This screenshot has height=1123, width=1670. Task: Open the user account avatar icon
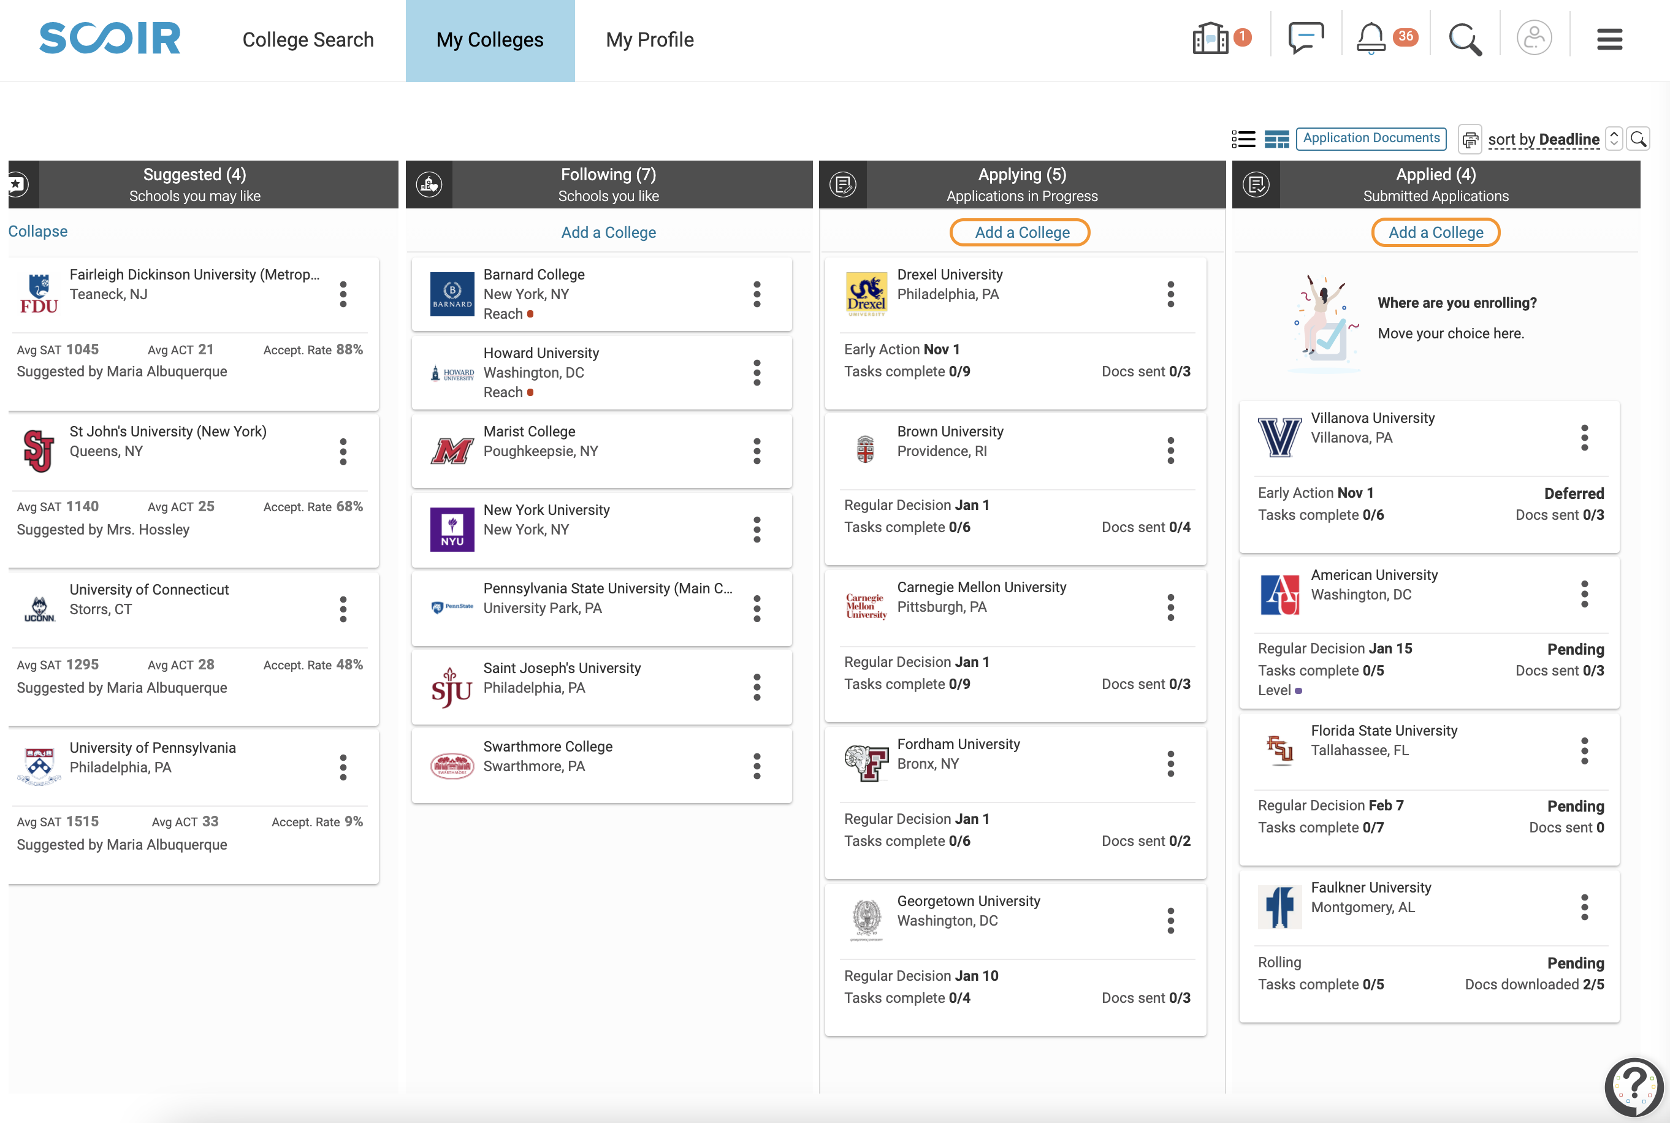coord(1534,39)
